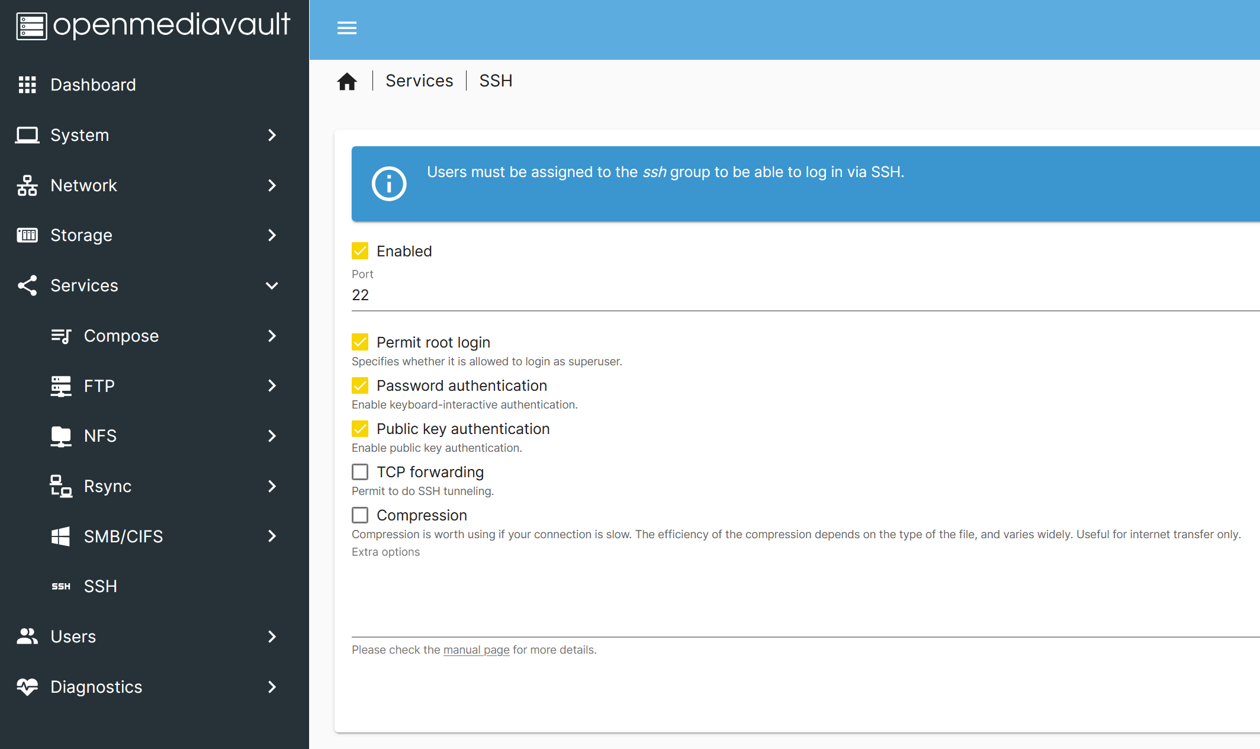Screen dimensions: 1260x749
Task: Click the Port field showing 22
Action: (806, 295)
